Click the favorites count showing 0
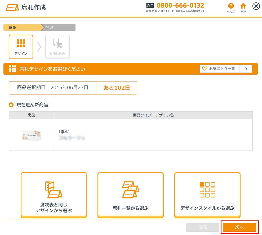 pos(246,69)
